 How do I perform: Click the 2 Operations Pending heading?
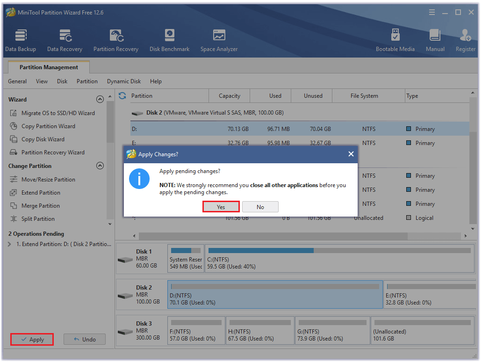(36, 234)
